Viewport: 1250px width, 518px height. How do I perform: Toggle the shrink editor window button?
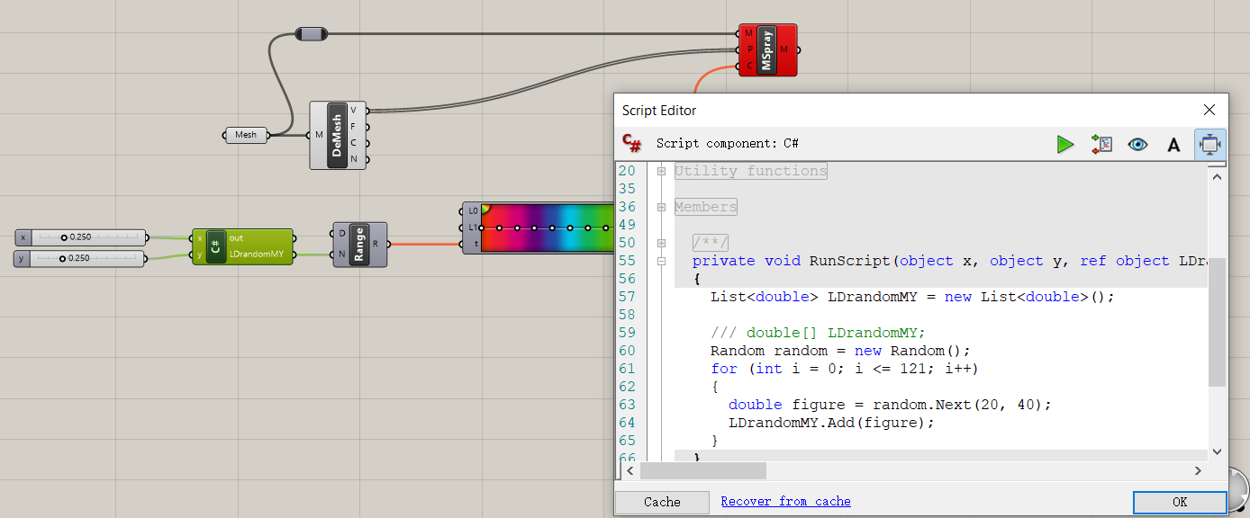pos(1209,144)
